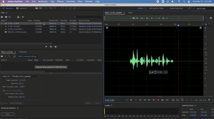Toggle loop playback in editor transport
Image resolution: width=214 pixels, height=119 pixels.
point(163,100)
